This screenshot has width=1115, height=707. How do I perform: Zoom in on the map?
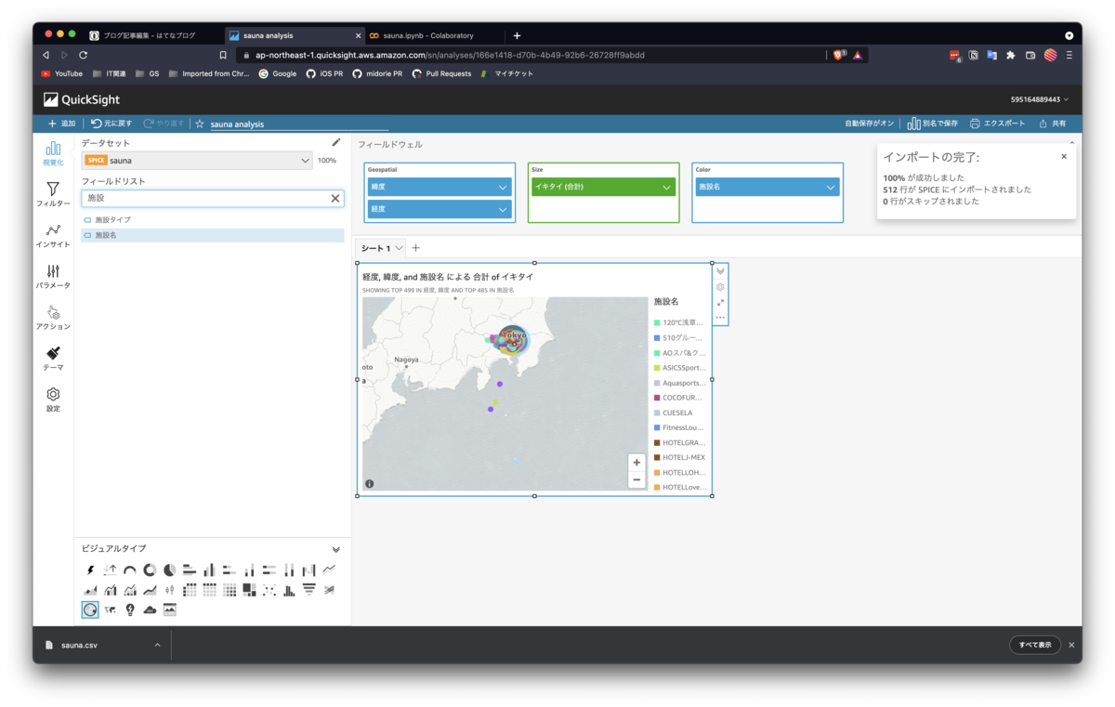click(x=636, y=463)
